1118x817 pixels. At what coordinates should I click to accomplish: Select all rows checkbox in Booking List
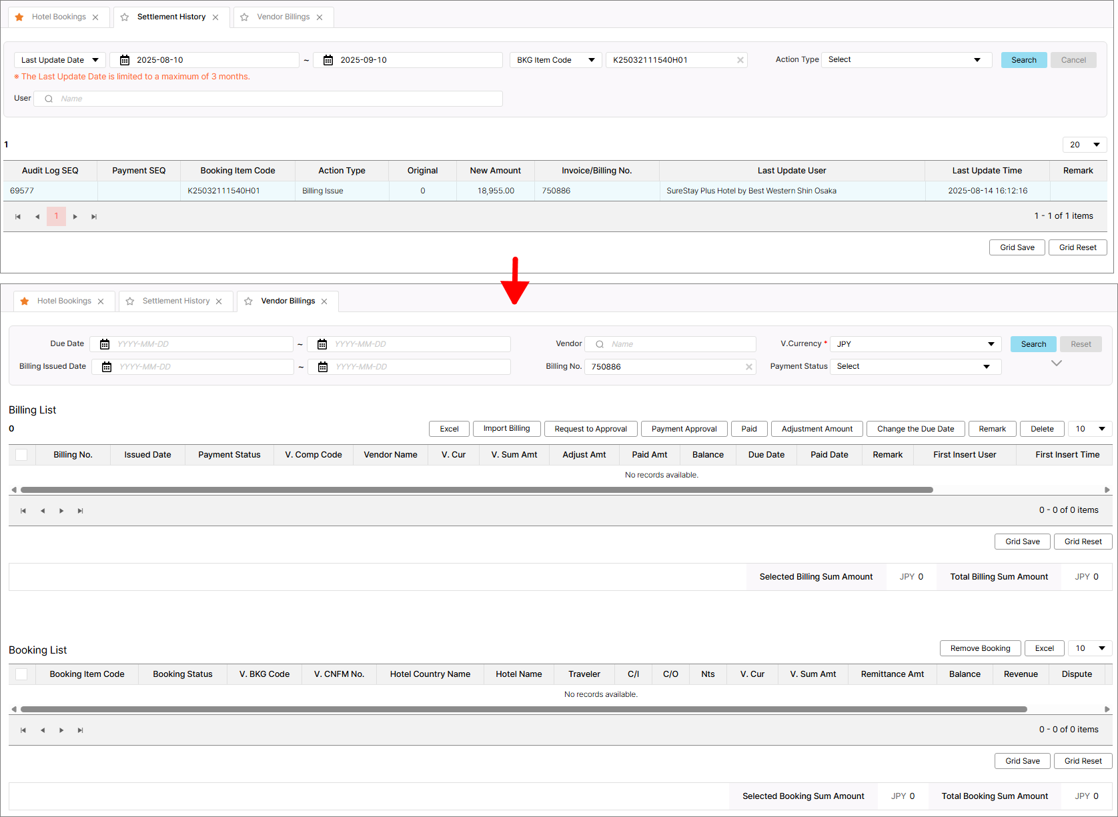click(x=21, y=674)
